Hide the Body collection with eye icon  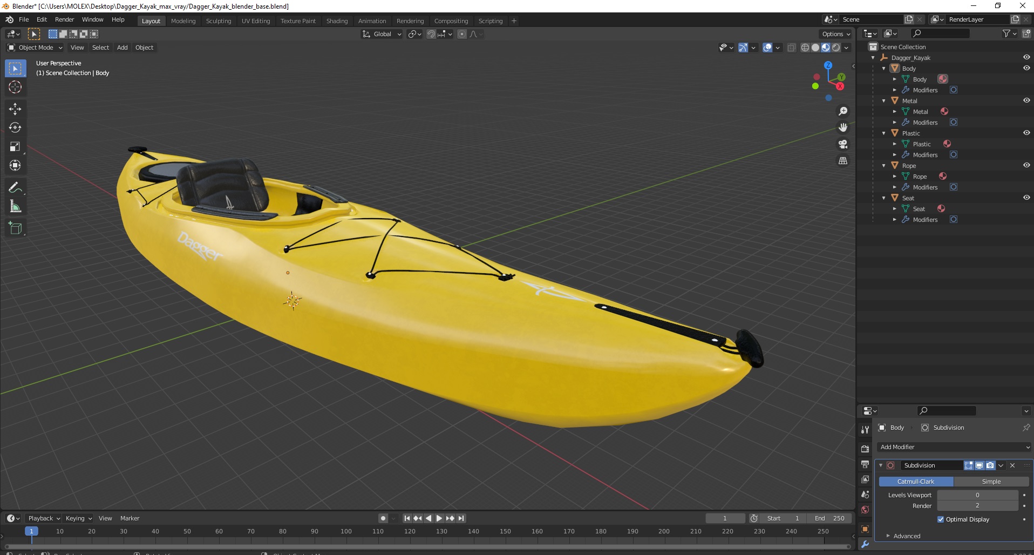point(1026,68)
